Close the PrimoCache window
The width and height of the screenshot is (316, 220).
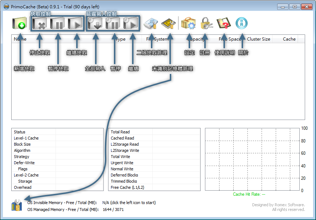point(307,7)
